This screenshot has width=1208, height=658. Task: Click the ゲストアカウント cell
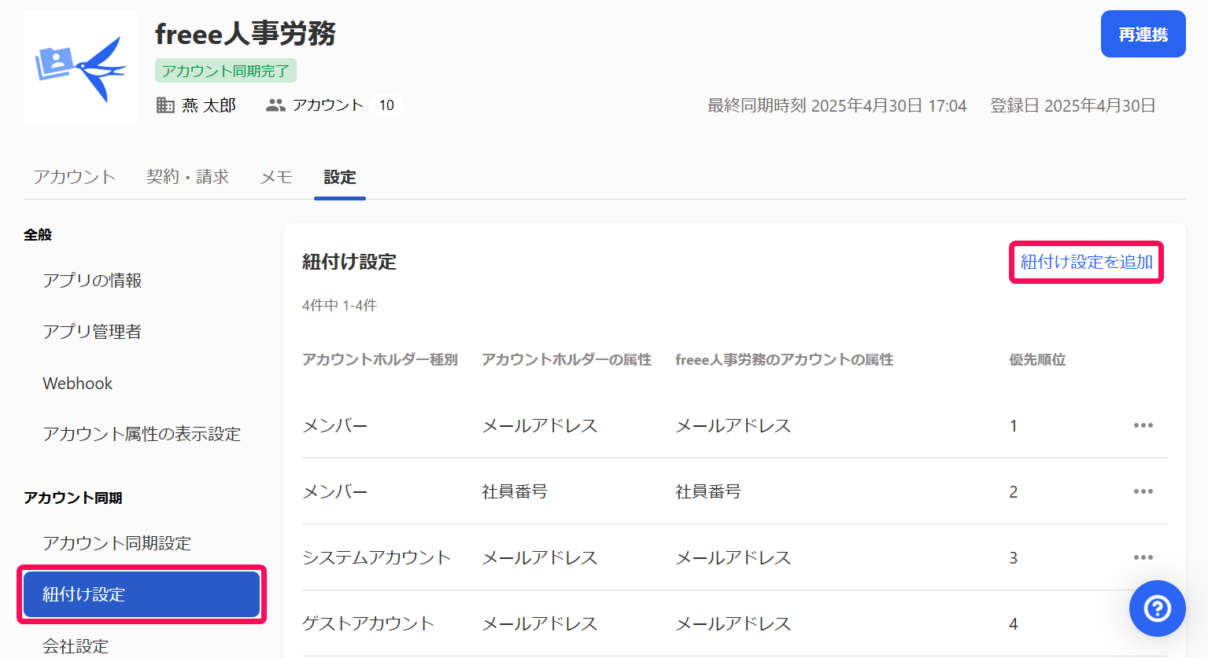[368, 623]
